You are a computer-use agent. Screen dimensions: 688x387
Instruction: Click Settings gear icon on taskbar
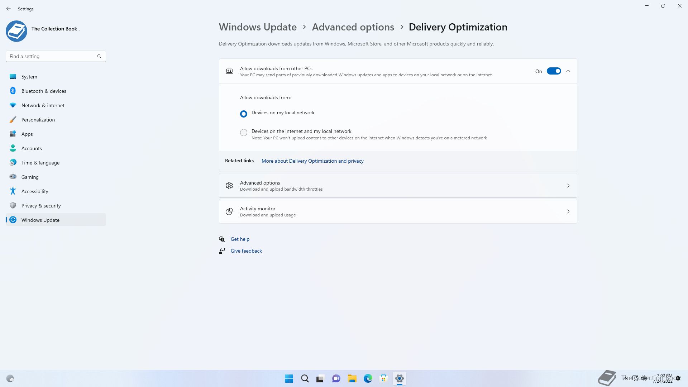tap(399, 378)
